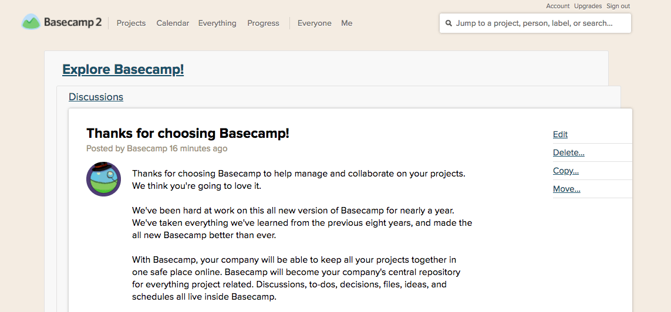The image size is (671, 312).
Task: Open the Me page
Action: pyautogui.click(x=346, y=23)
